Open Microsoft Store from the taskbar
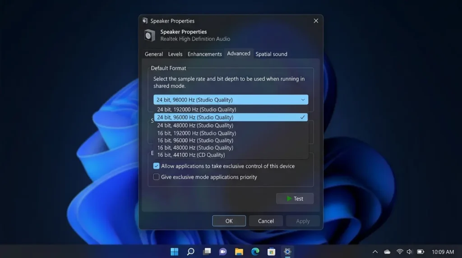The height and width of the screenshot is (258, 462). pyautogui.click(x=271, y=252)
